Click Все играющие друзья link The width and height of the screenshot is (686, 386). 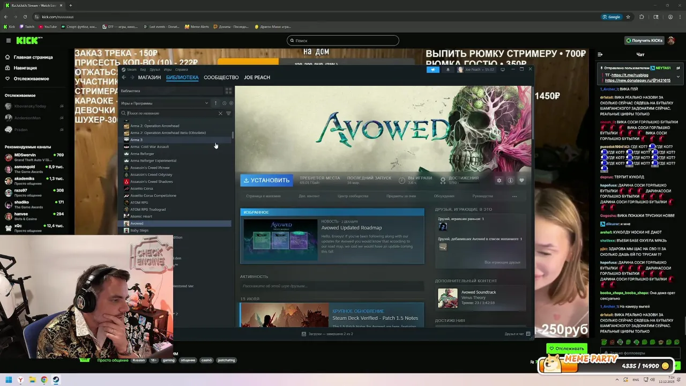tap(502, 262)
